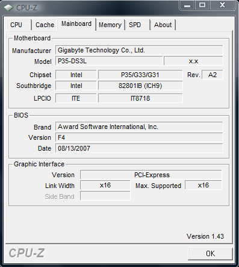This screenshot has height=267, width=239.
Task: Click the Manufacturer field showing Gigabyte Technology
Action: [x=139, y=50]
